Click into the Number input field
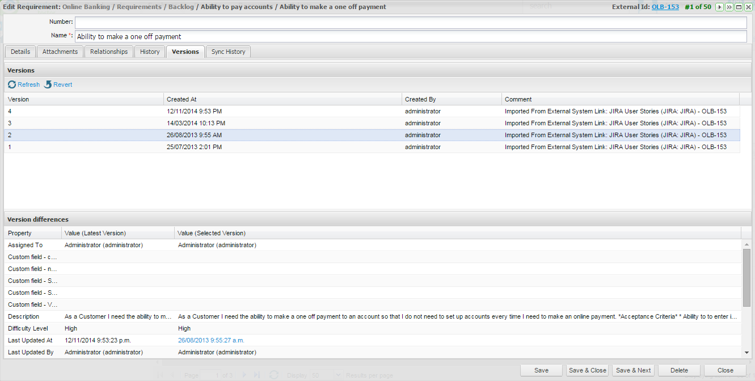 [x=411, y=22]
